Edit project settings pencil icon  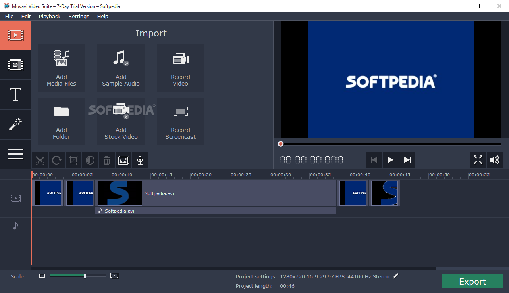[x=395, y=276]
